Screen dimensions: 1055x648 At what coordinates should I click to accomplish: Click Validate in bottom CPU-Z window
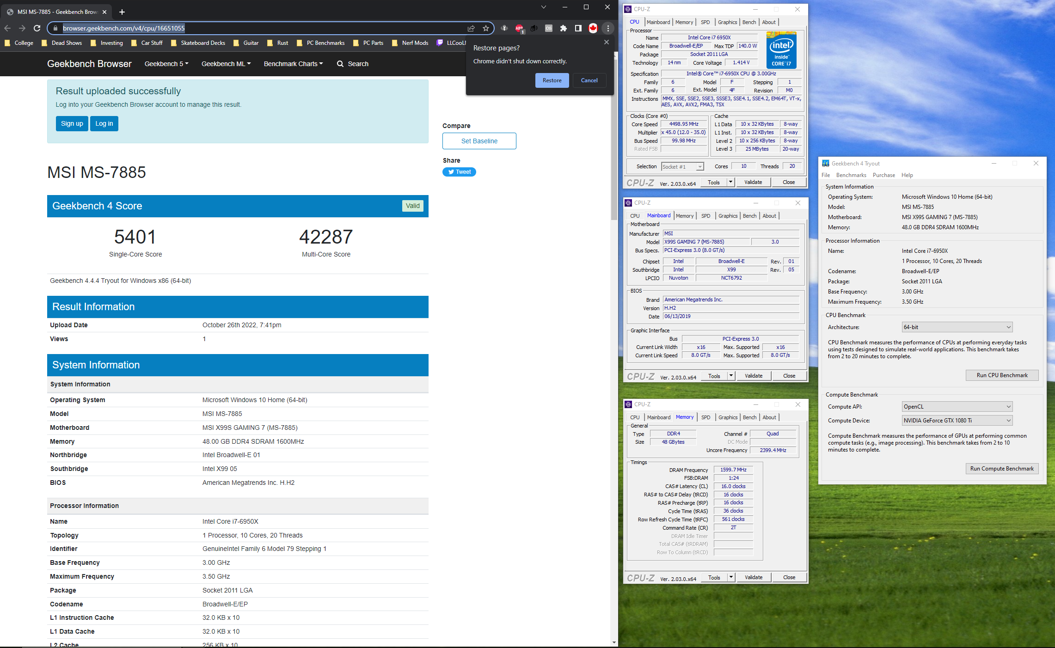[x=754, y=577]
